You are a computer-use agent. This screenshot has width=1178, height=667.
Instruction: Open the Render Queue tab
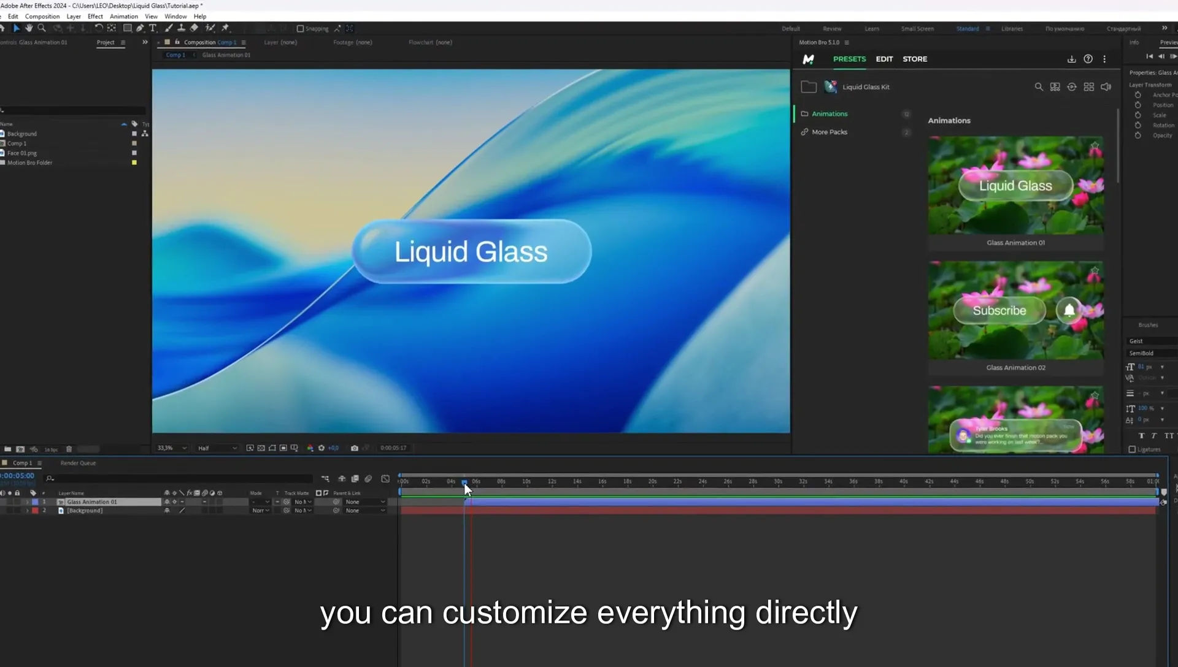pos(78,463)
